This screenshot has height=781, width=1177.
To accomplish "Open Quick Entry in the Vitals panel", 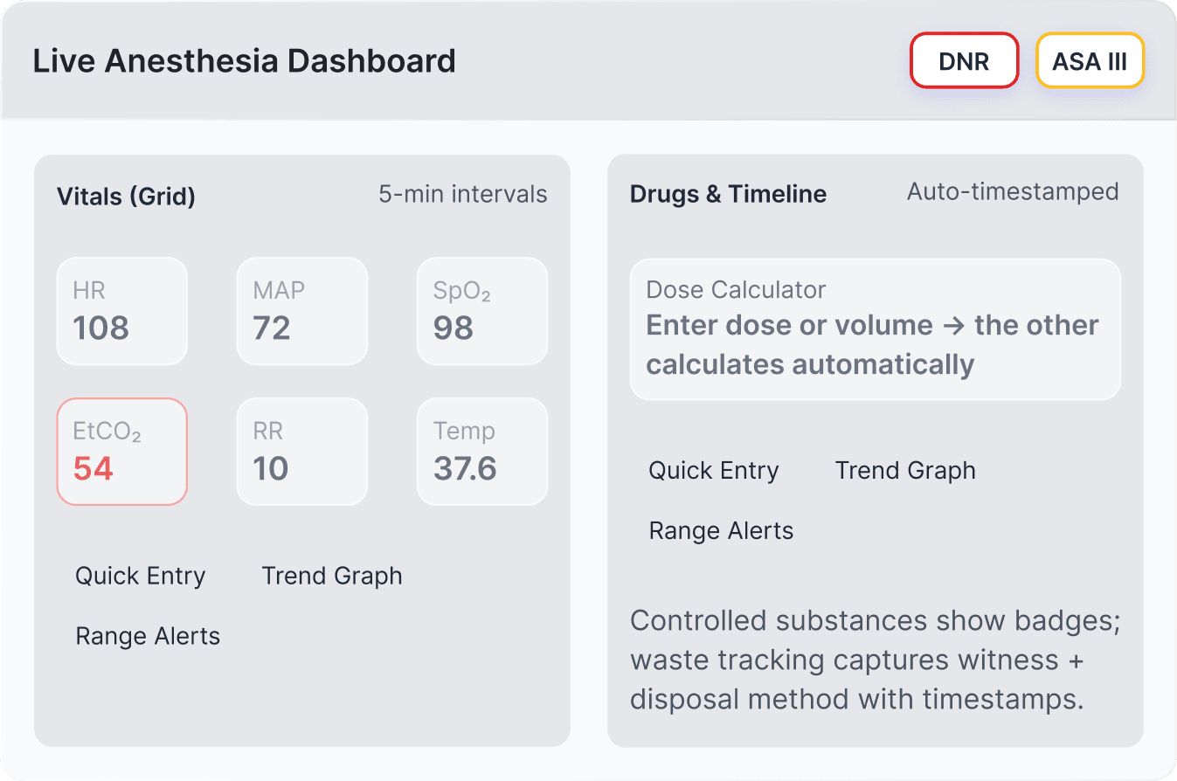I will [140, 576].
